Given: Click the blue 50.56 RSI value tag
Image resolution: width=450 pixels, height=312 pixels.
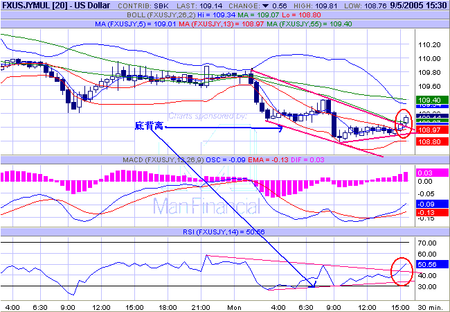Looking at the screenshot, I should pos(432,264).
